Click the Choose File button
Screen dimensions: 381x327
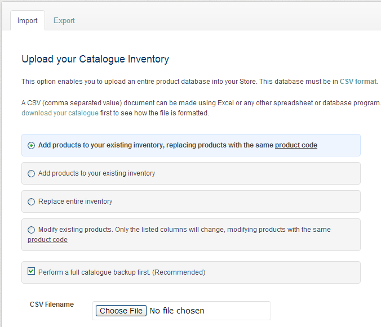[121, 311]
